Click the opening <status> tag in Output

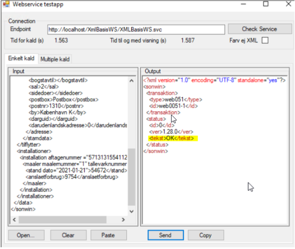156,119
